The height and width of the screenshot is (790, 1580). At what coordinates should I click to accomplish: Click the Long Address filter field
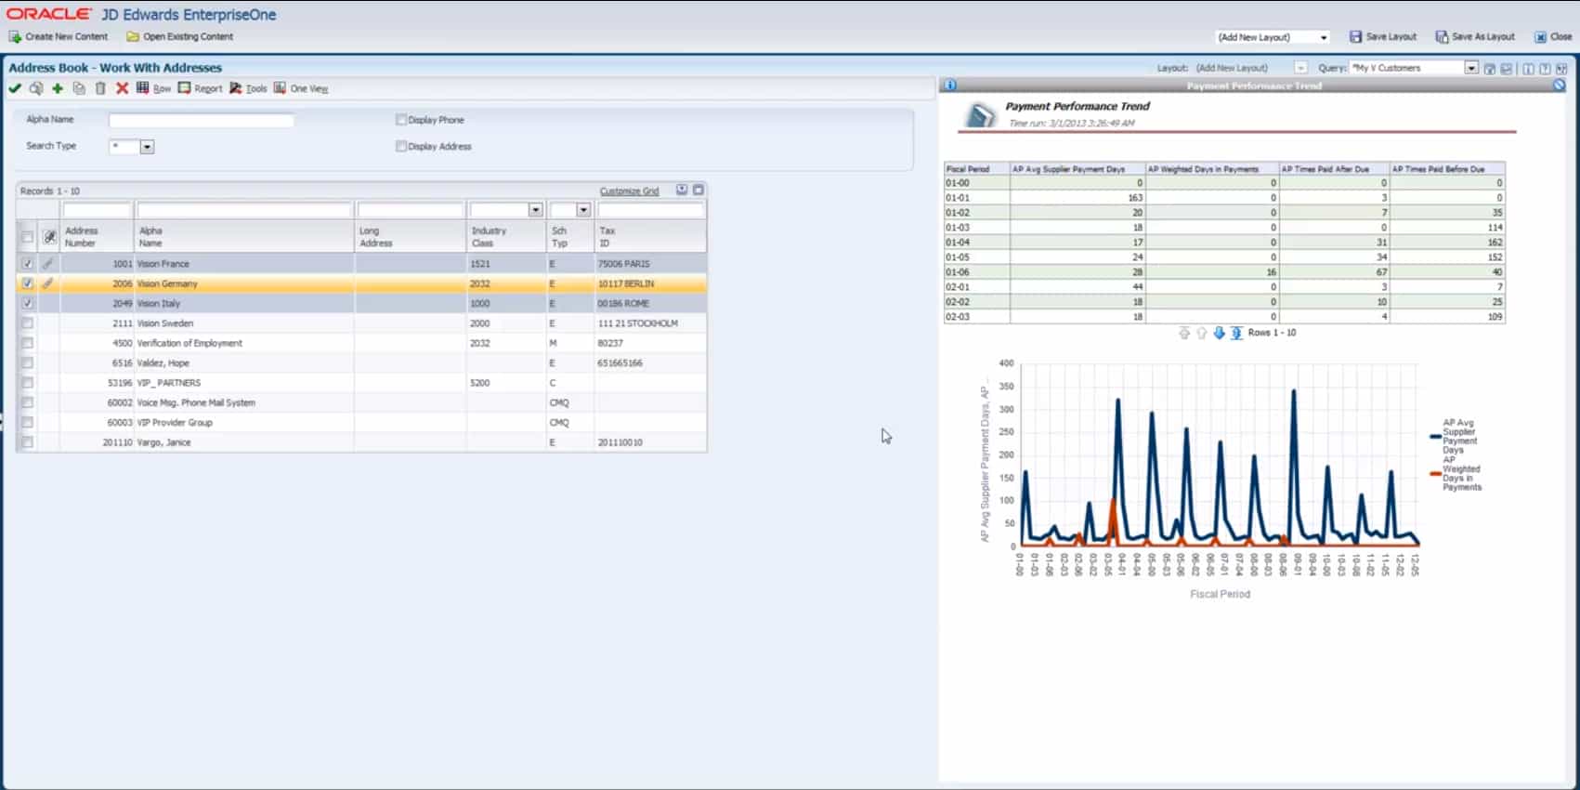(x=411, y=210)
